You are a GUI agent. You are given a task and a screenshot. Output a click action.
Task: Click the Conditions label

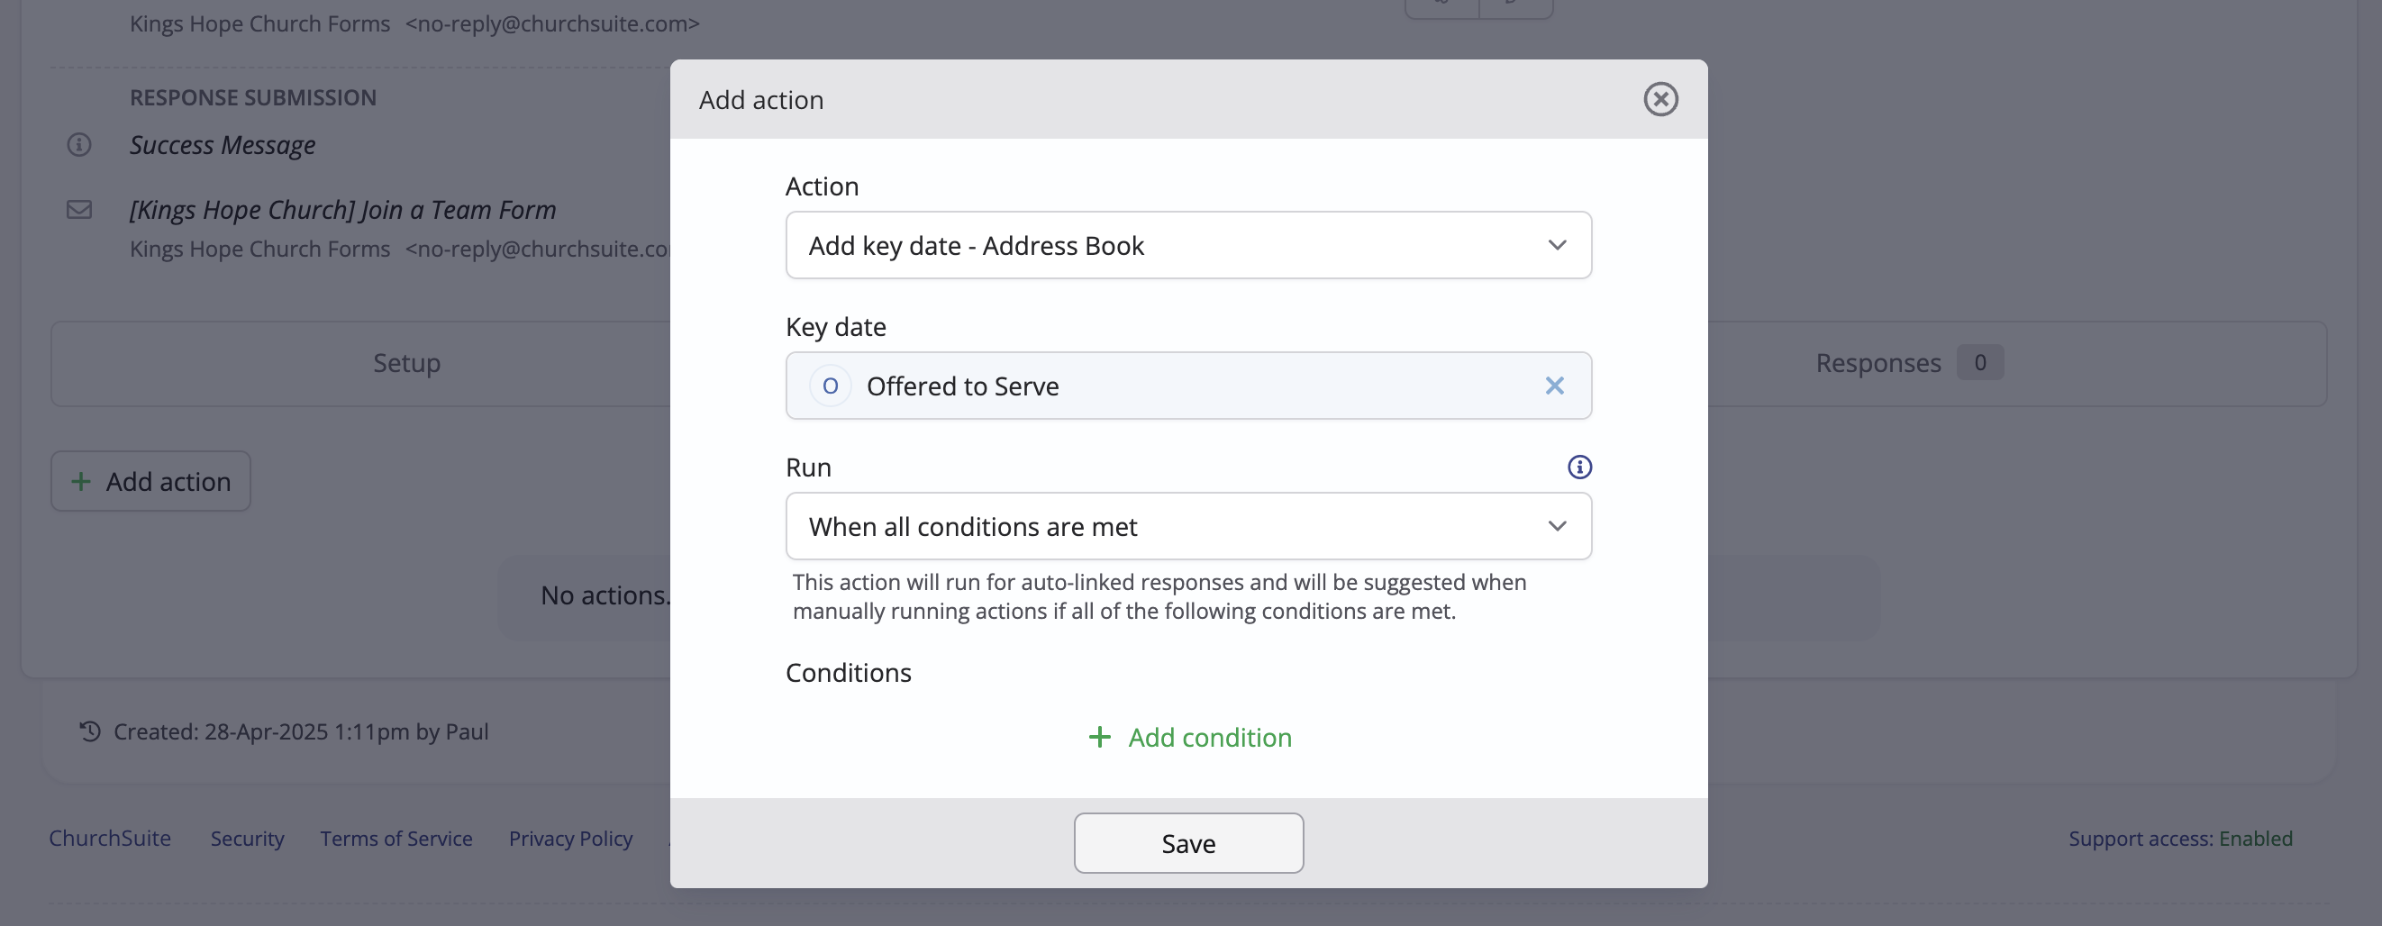pos(848,672)
